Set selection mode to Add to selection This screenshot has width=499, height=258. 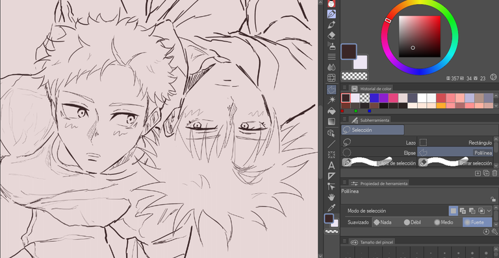463,211
